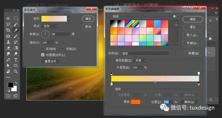Viewport: 222px width, 118px height.
Task: Click the gradient midpoint diamond marker
Action: click(x=155, y=83)
